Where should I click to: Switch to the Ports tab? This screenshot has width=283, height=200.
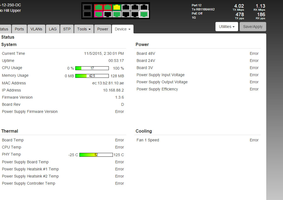coord(19,29)
